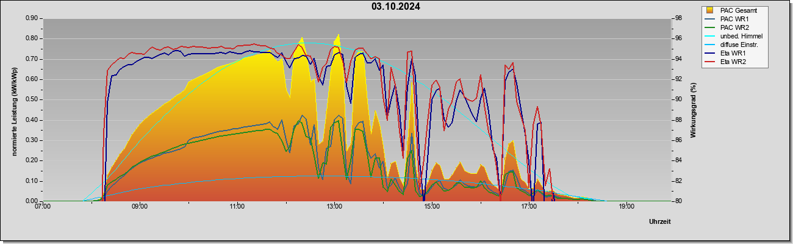Select the PAC WR2 legend entry
The width and height of the screenshot is (793, 244).
click(732, 27)
